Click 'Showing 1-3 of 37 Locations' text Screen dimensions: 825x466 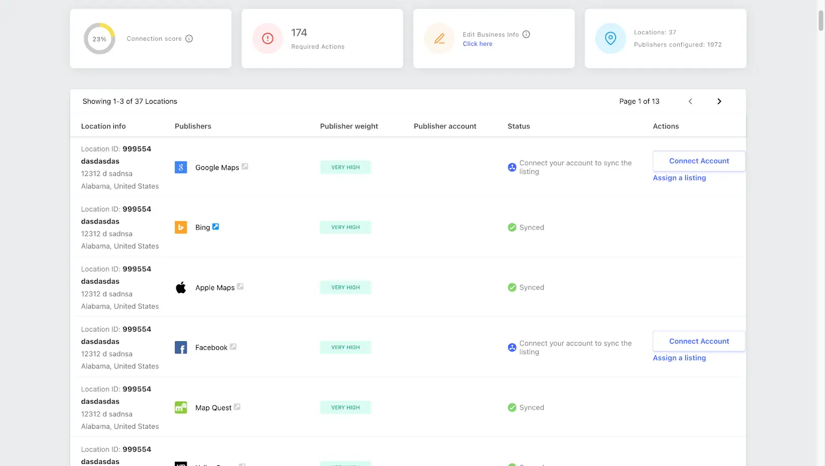130,101
